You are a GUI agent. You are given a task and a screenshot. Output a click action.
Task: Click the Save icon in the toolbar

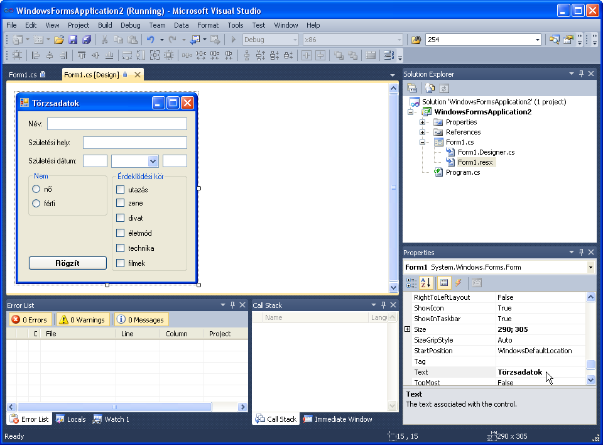pyautogui.click(x=73, y=40)
